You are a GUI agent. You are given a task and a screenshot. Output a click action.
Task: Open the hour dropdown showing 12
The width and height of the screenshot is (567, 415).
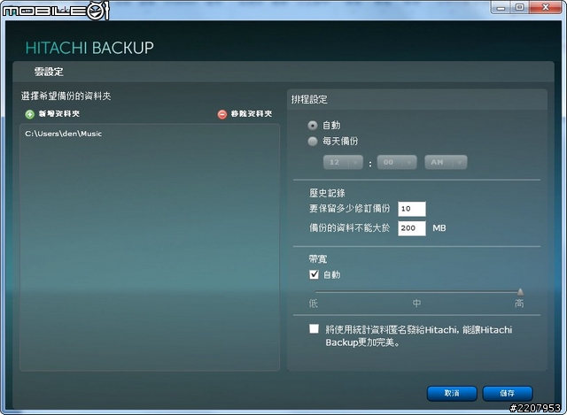[x=343, y=162]
